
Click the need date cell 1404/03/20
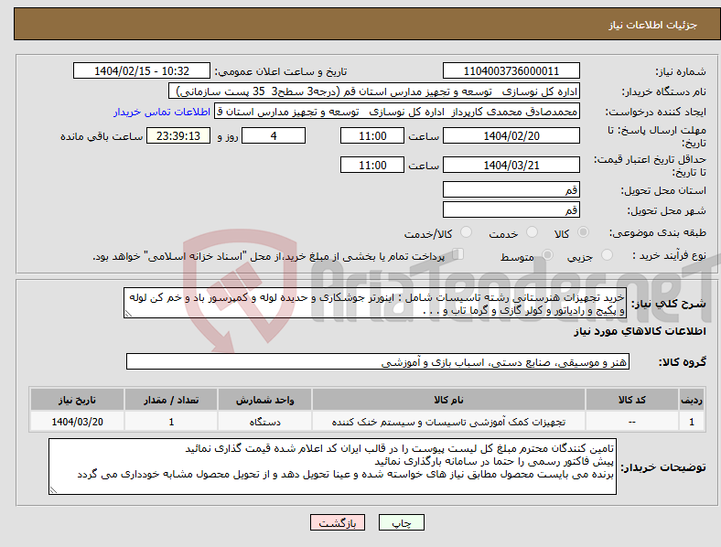(x=77, y=422)
